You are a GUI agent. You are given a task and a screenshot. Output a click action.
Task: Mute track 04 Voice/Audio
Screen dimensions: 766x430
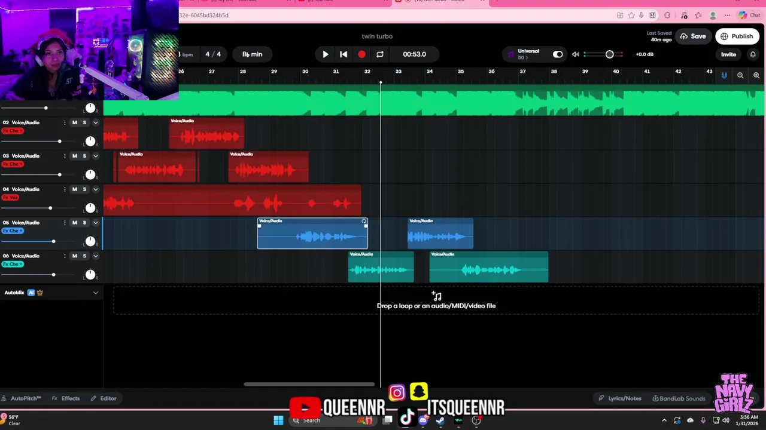pos(74,189)
